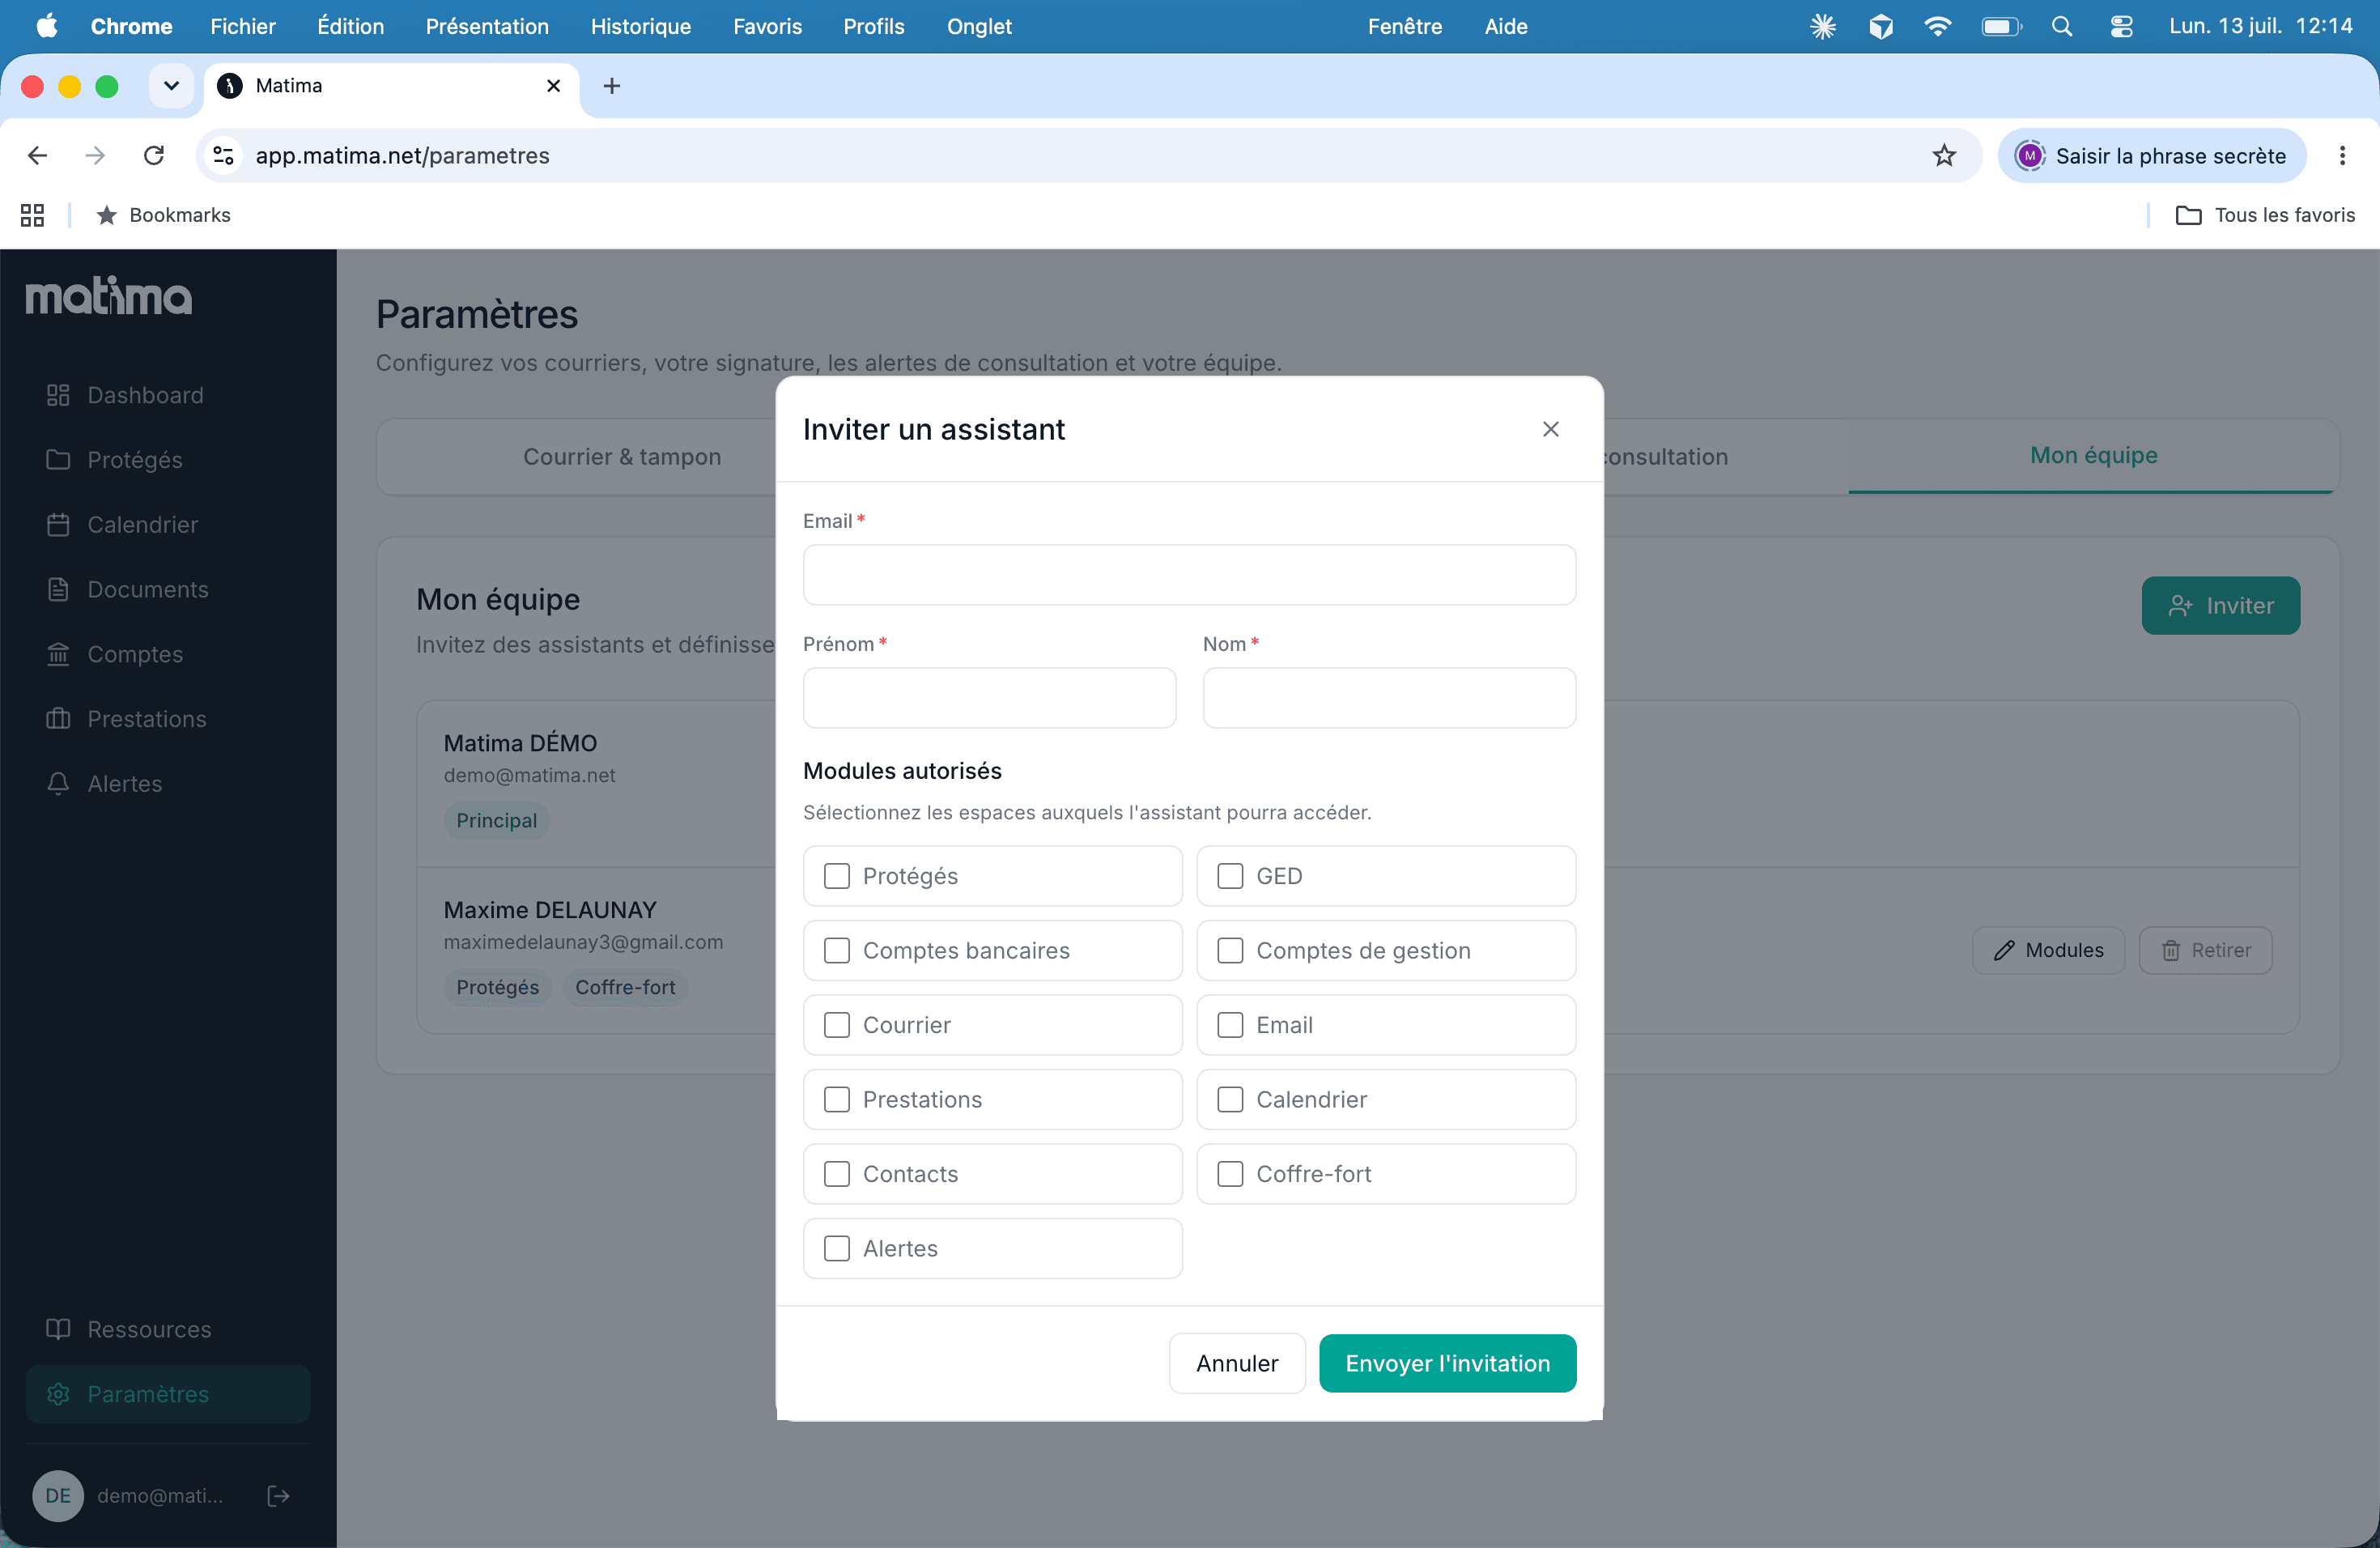The image size is (2380, 1548).
Task: Click the browser back arrow
Action: 37,155
